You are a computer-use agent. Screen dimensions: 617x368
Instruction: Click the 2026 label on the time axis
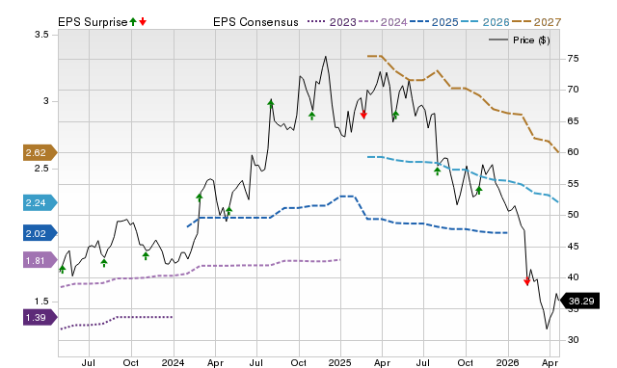(x=508, y=362)
